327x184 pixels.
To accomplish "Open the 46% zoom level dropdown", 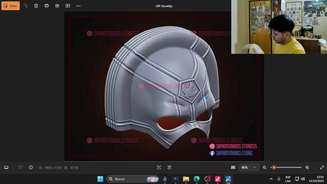I will click(249, 167).
